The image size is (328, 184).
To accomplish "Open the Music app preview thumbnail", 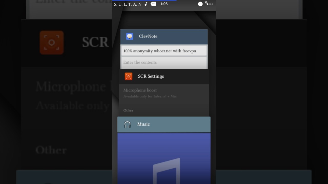I will pyautogui.click(x=164, y=158).
